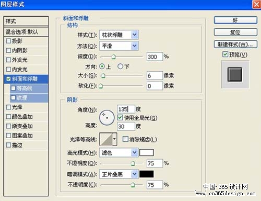The width and height of the screenshot is (261, 201).
Task: Enable the 渐变叠加 gradient overlay checkbox
Action: click(8, 126)
